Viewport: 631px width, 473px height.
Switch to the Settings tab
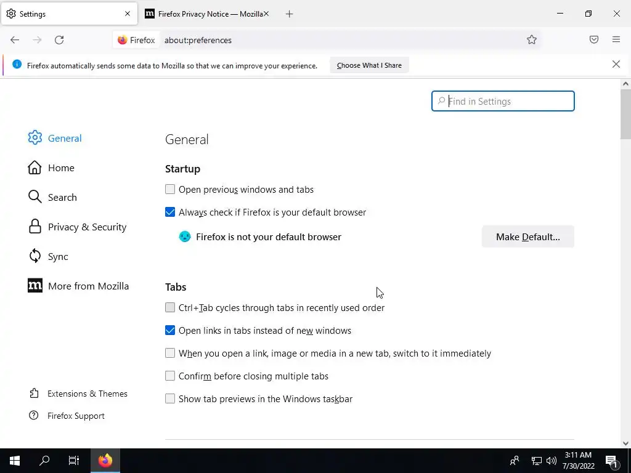(x=69, y=14)
